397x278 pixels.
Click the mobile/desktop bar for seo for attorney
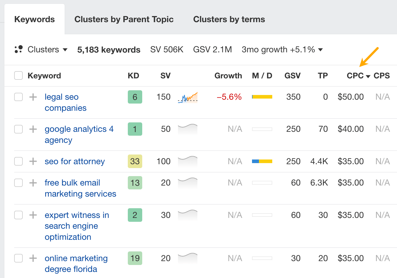(x=262, y=161)
